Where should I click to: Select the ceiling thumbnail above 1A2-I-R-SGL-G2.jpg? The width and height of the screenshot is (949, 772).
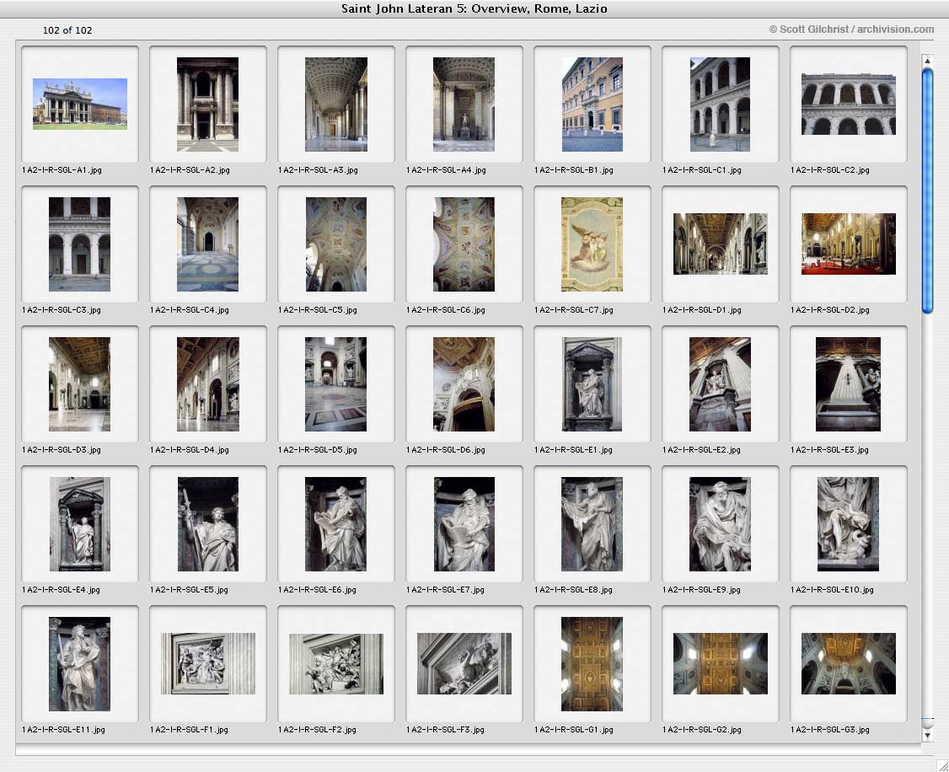[721, 664]
